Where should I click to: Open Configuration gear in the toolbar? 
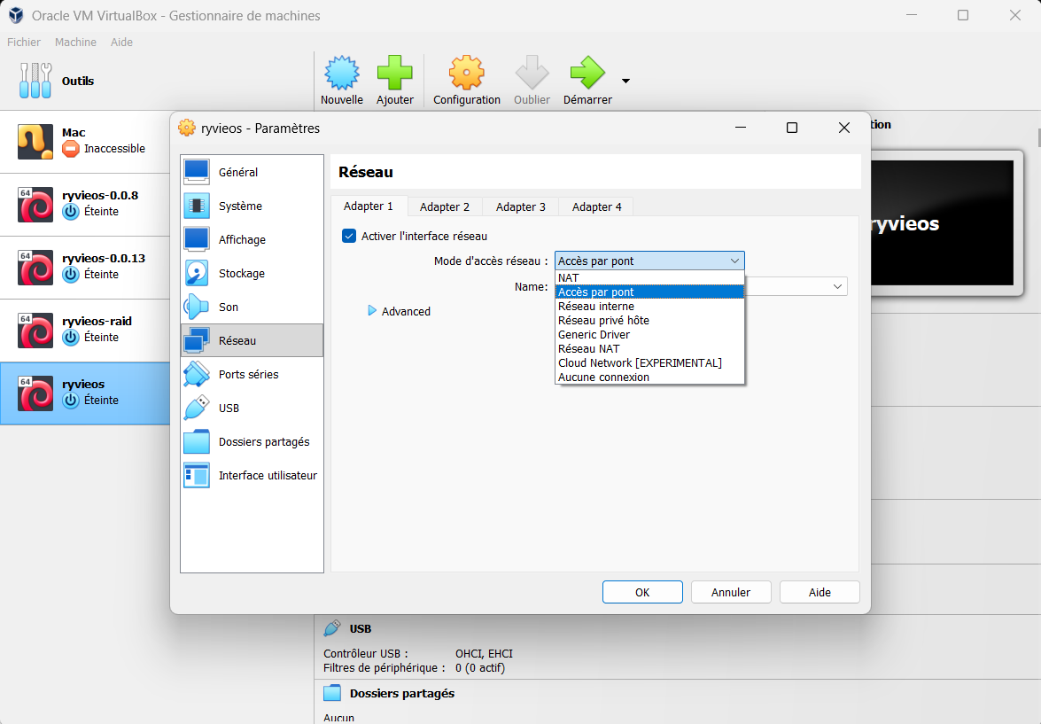466,73
